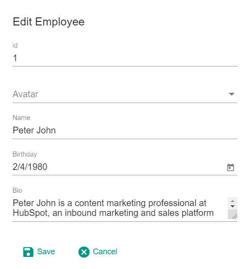Open the Avatar select field
This screenshot has height=269, width=248.
click(125, 94)
